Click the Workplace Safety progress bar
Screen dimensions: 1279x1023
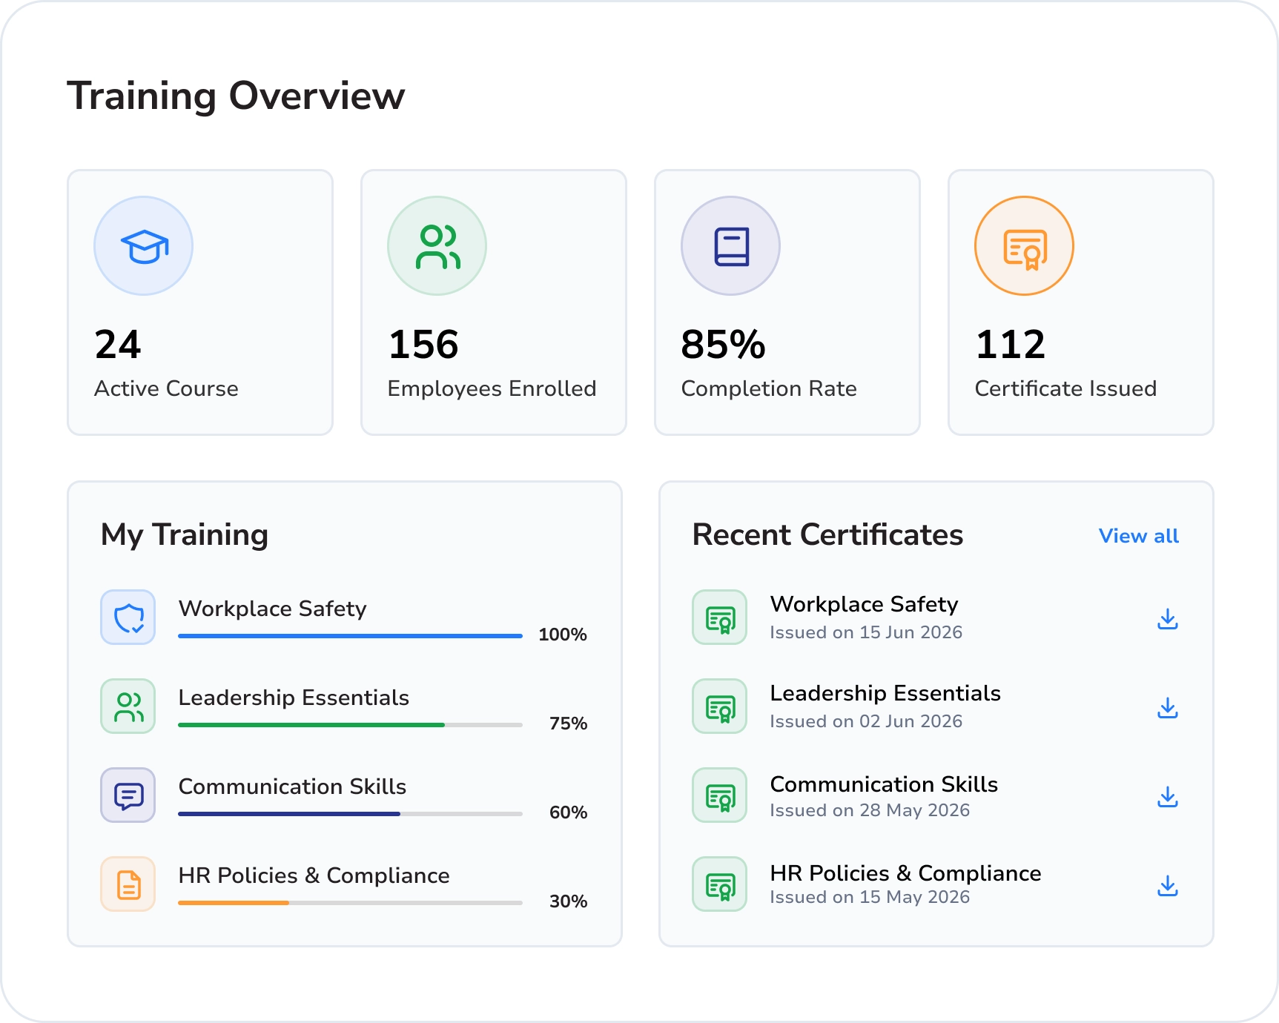351,636
